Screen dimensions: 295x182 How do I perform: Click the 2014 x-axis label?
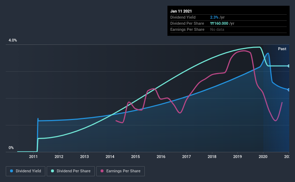110,157
